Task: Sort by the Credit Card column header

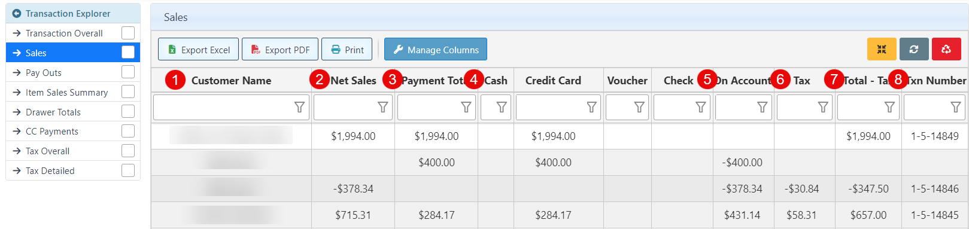Action: click(553, 80)
